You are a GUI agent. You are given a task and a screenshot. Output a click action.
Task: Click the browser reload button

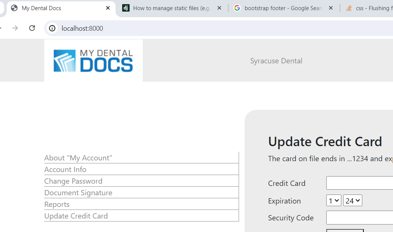click(x=32, y=28)
